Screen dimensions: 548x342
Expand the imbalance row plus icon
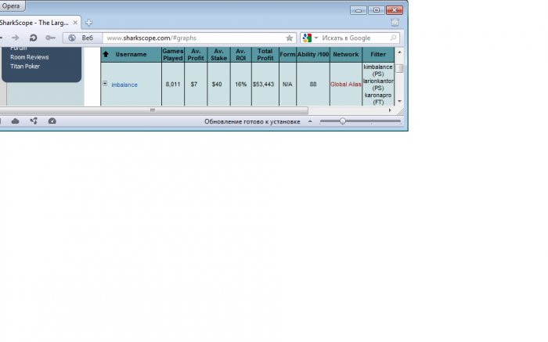105,84
